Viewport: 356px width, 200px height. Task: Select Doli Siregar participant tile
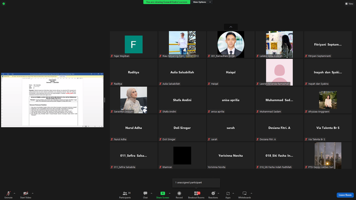tap(182, 128)
